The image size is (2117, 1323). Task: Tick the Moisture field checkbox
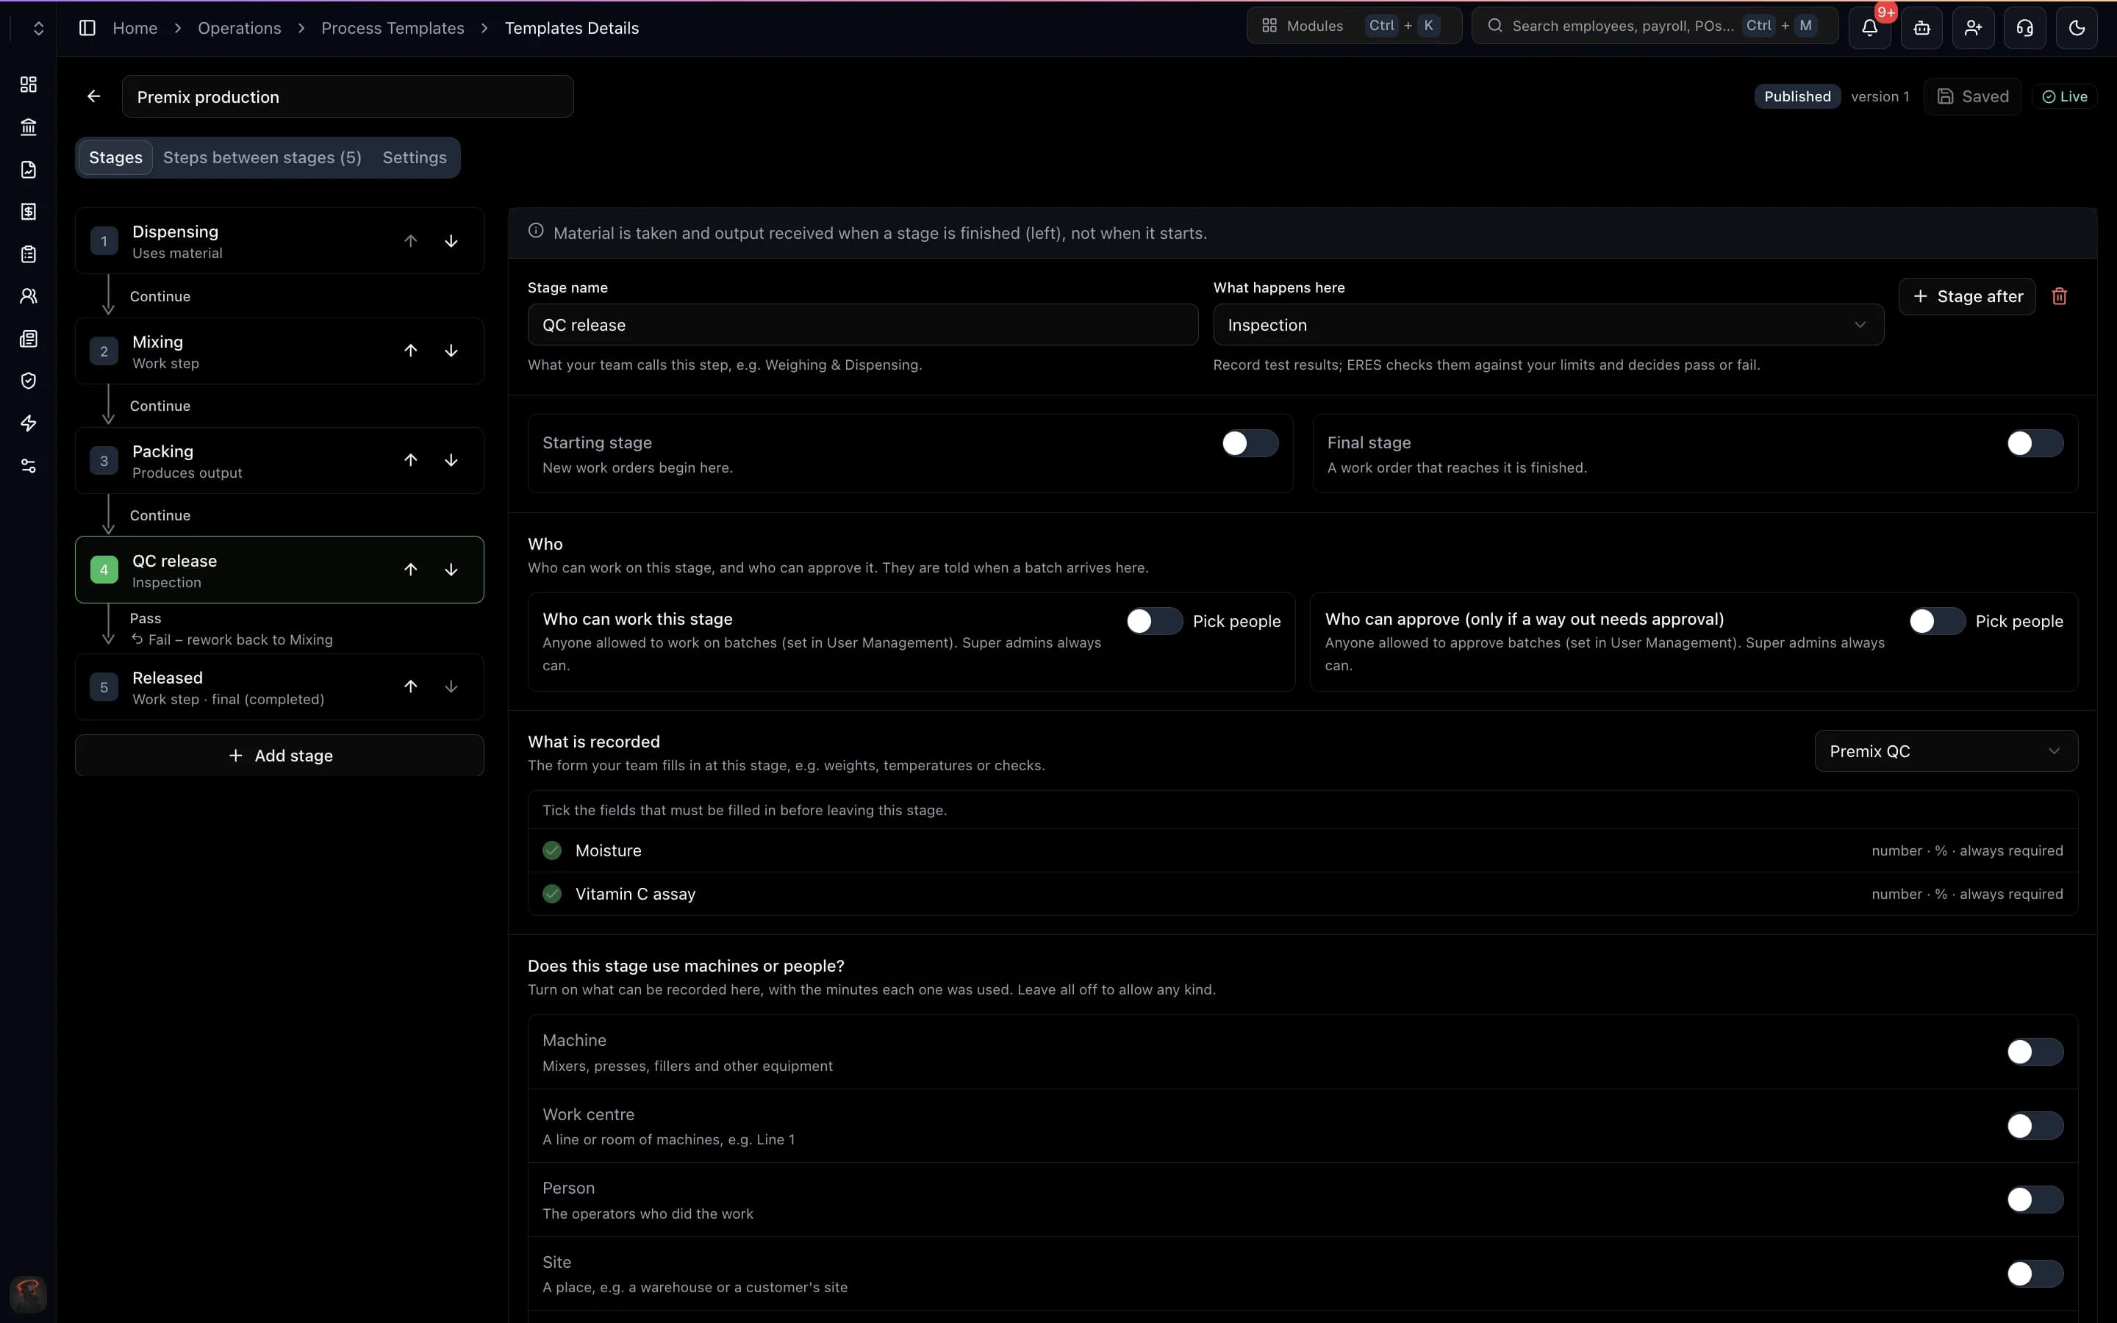[x=552, y=850]
